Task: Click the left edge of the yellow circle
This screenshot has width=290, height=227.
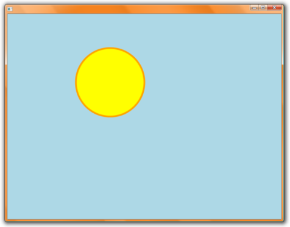Action: coord(76,82)
